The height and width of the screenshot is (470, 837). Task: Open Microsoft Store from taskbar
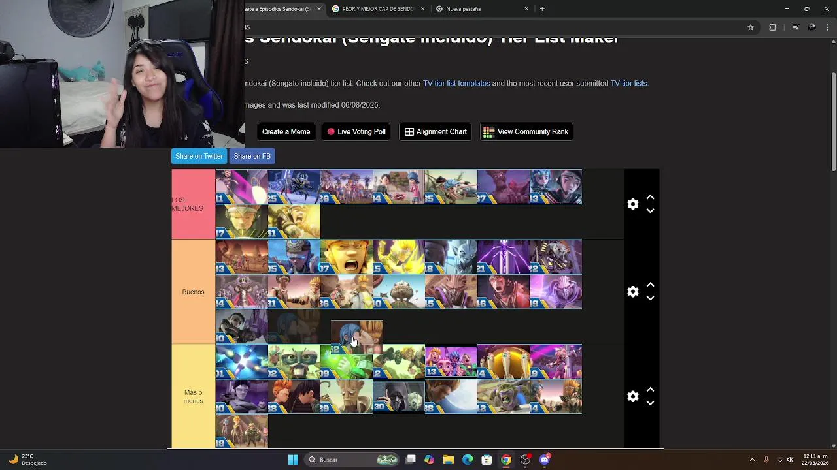pos(487,460)
